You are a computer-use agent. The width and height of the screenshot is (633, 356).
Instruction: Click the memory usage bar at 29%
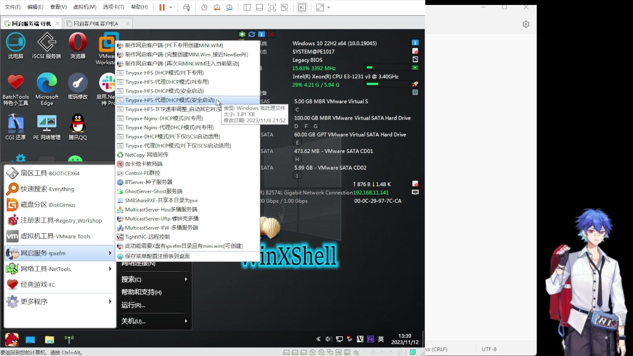[x=387, y=84]
